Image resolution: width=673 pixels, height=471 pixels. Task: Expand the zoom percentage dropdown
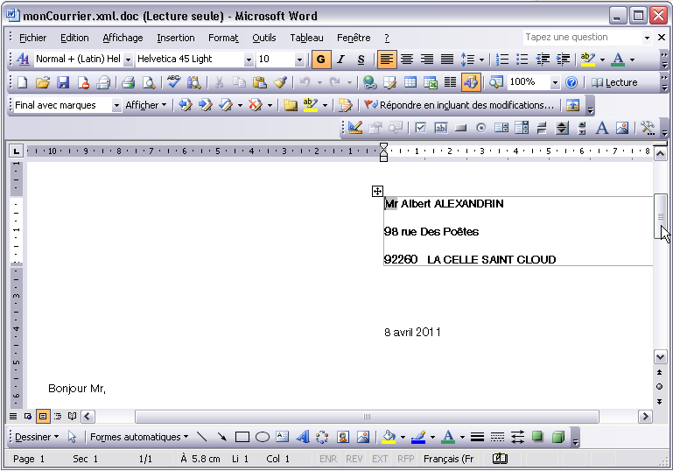tap(555, 82)
